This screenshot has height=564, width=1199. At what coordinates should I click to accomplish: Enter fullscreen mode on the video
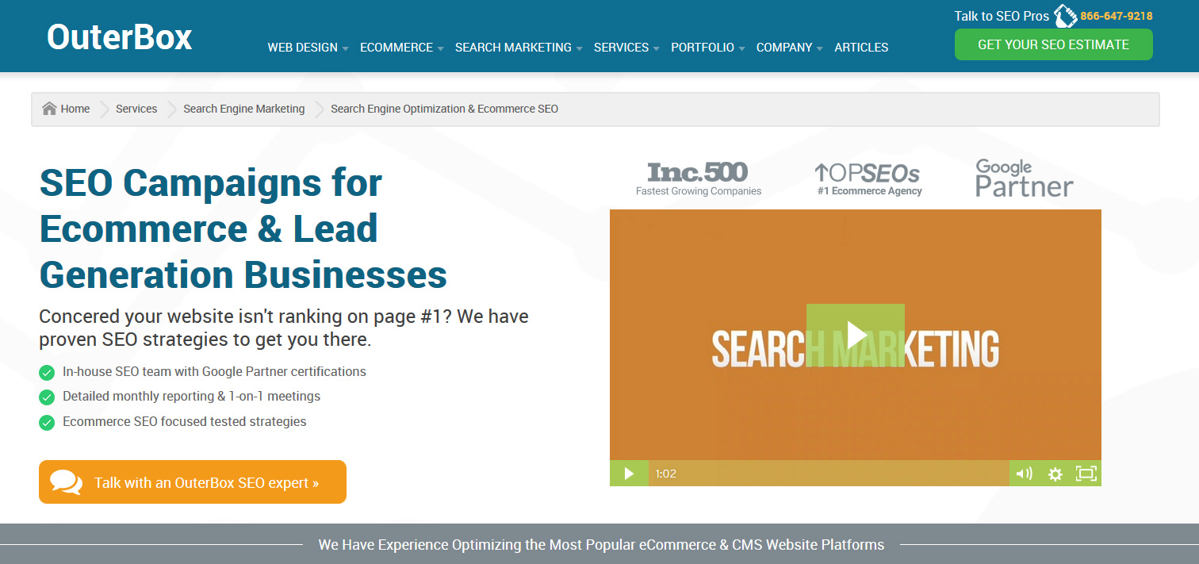pyautogui.click(x=1085, y=474)
